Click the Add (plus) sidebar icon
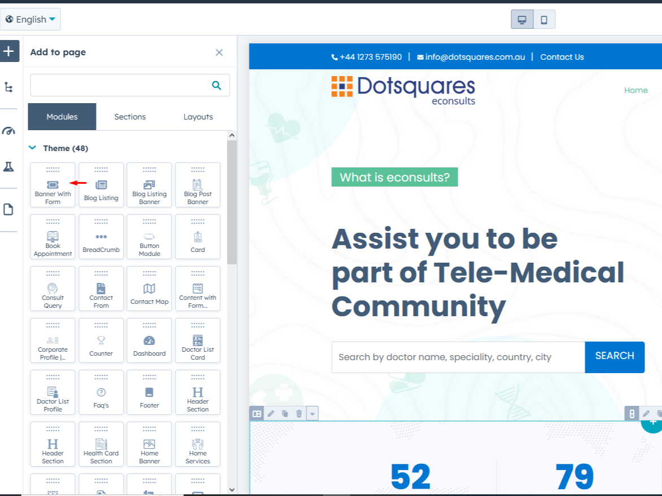 coord(9,52)
